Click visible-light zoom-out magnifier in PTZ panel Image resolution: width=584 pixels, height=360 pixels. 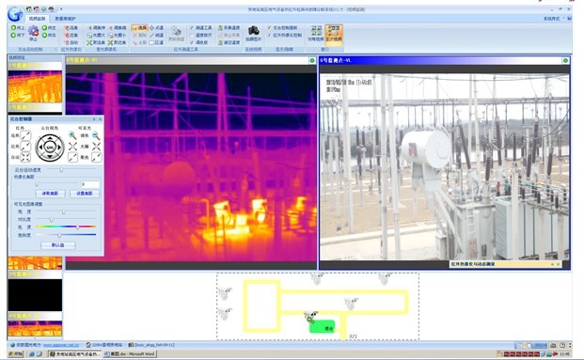pyautogui.click(x=96, y=135)
